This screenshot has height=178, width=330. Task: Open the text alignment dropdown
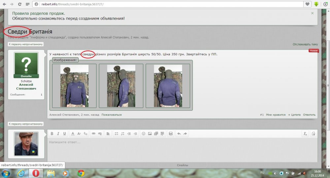point(108,134)
